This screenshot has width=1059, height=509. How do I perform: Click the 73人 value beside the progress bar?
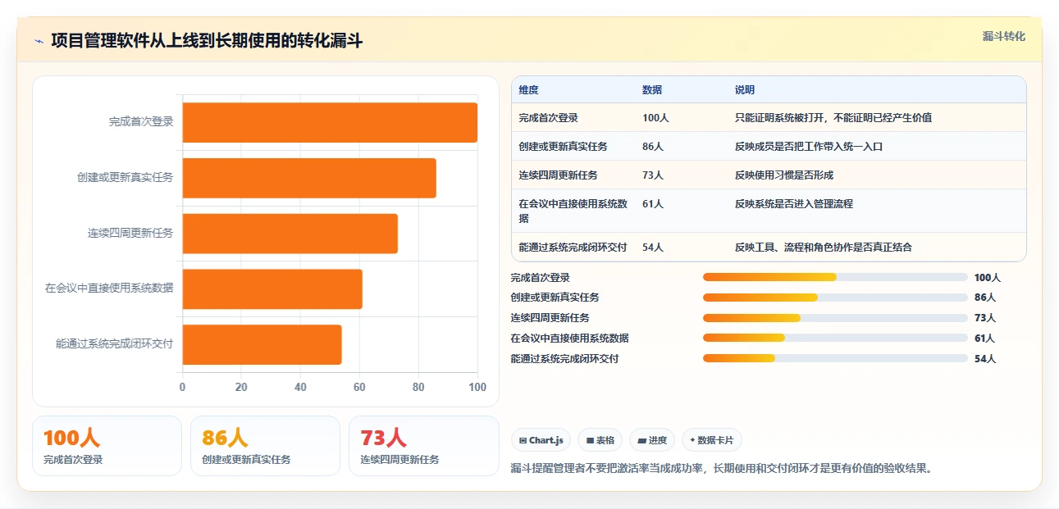coord(985,318)
